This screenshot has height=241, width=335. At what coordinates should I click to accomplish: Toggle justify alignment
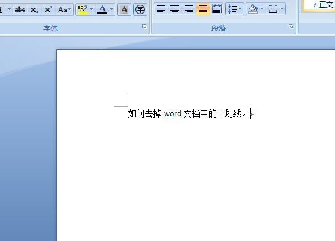click(203, 9)
